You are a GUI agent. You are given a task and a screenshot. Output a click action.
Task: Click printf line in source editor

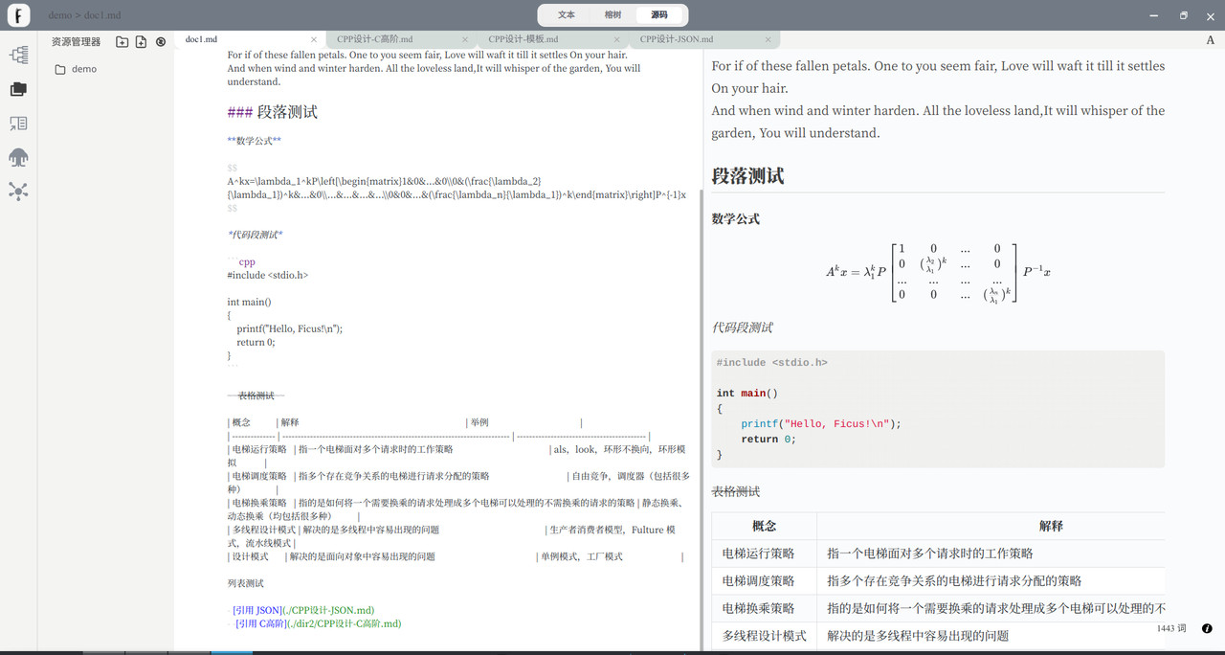(x=290, y=328)
